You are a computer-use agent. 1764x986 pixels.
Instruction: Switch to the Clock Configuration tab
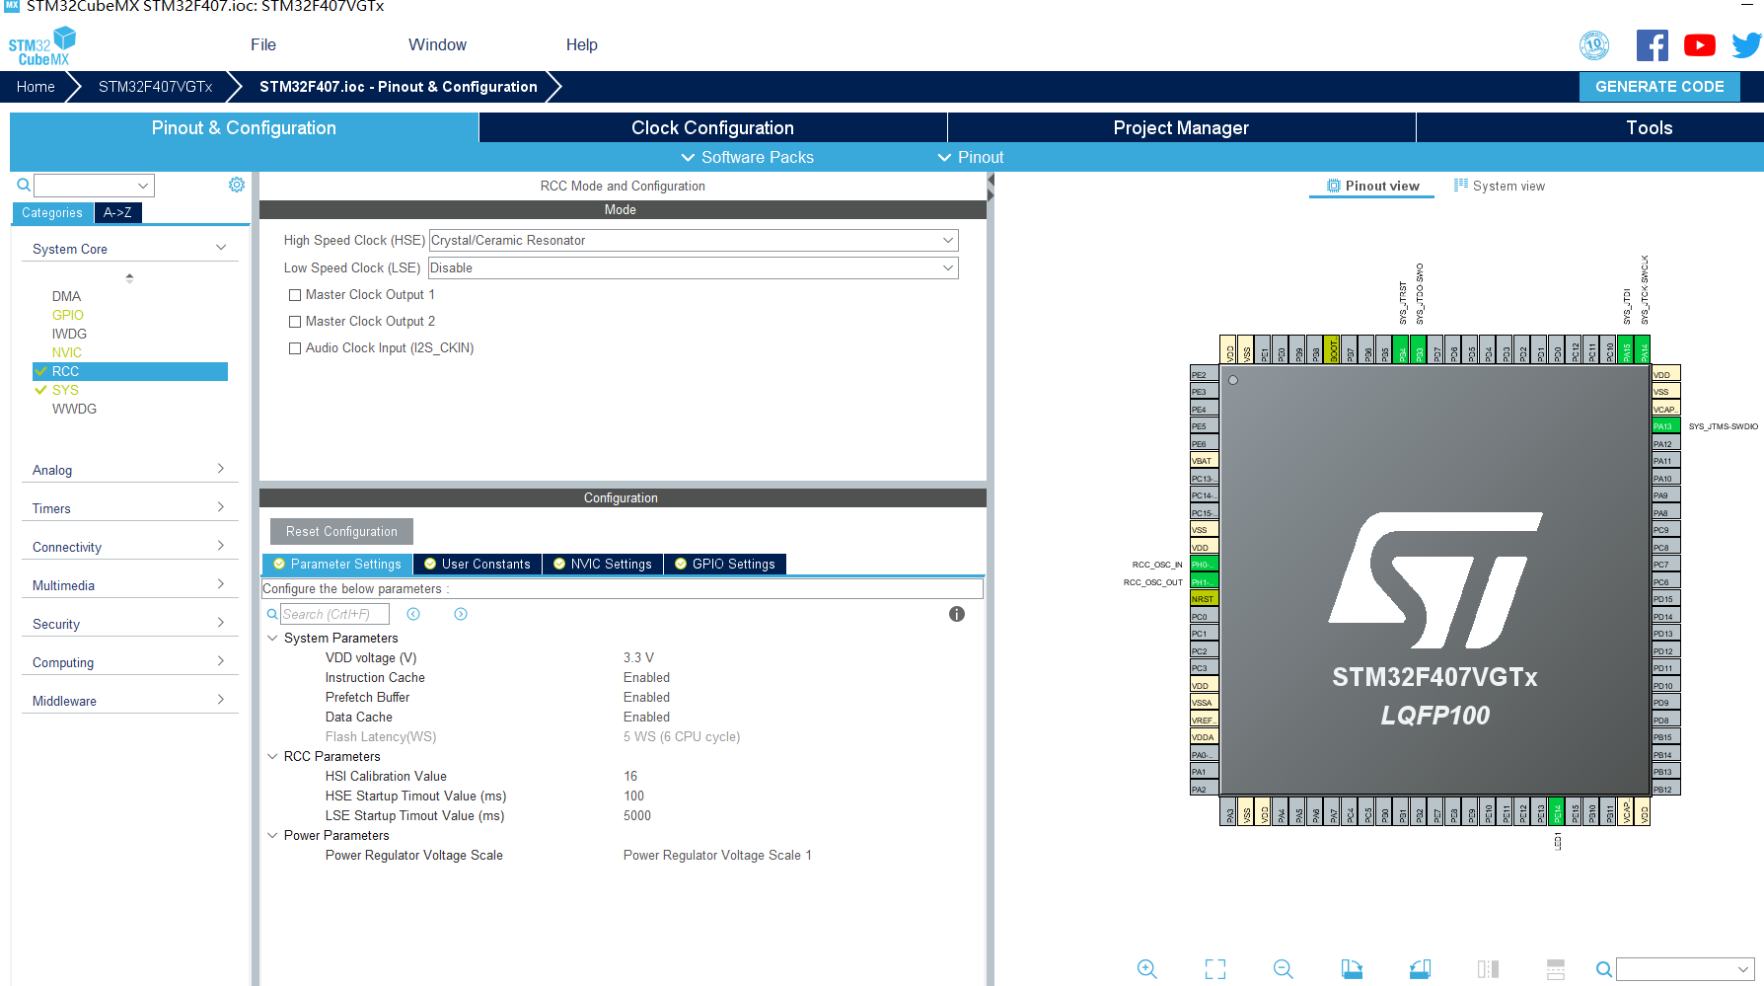712,127
